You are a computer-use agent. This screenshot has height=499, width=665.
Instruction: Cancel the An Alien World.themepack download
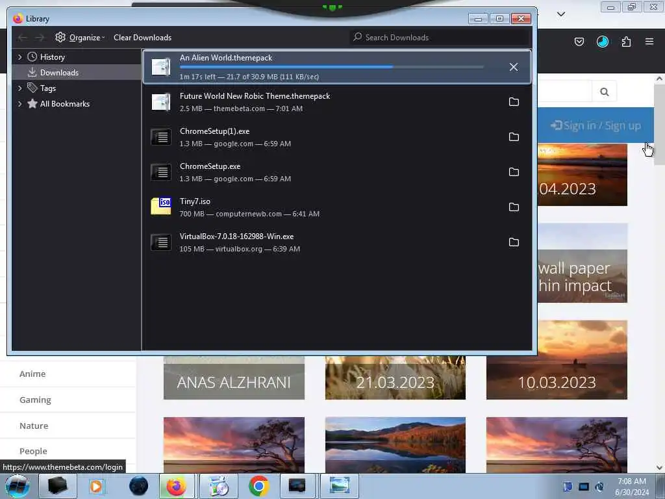click(514, 67)
